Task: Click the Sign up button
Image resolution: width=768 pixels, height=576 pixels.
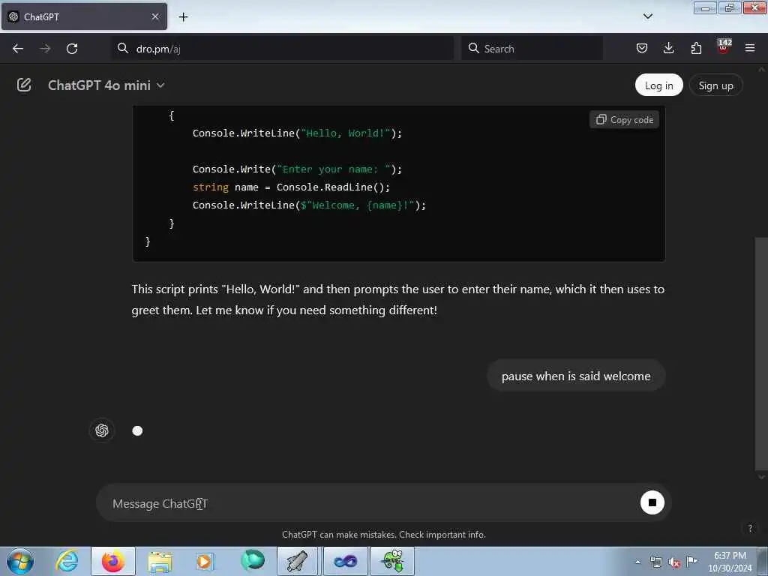Action: [x=715, y=85]
